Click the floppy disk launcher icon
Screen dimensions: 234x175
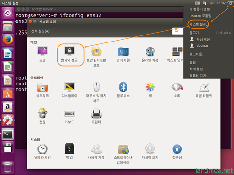tap(7, 147)
